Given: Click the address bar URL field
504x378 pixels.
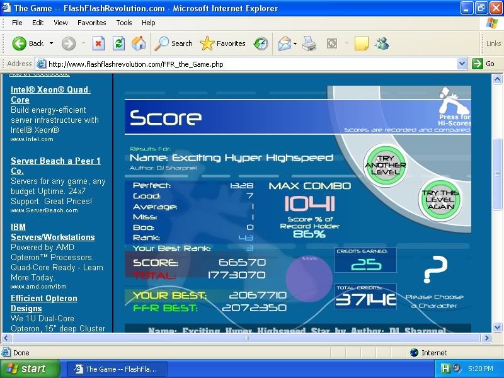Looking at the screenshot, I should pos(252,64).
